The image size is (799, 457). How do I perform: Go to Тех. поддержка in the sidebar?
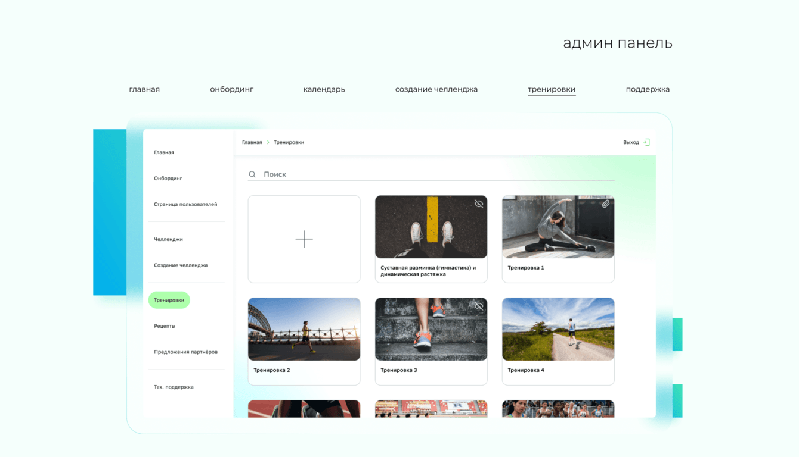(x=174, y=387)
